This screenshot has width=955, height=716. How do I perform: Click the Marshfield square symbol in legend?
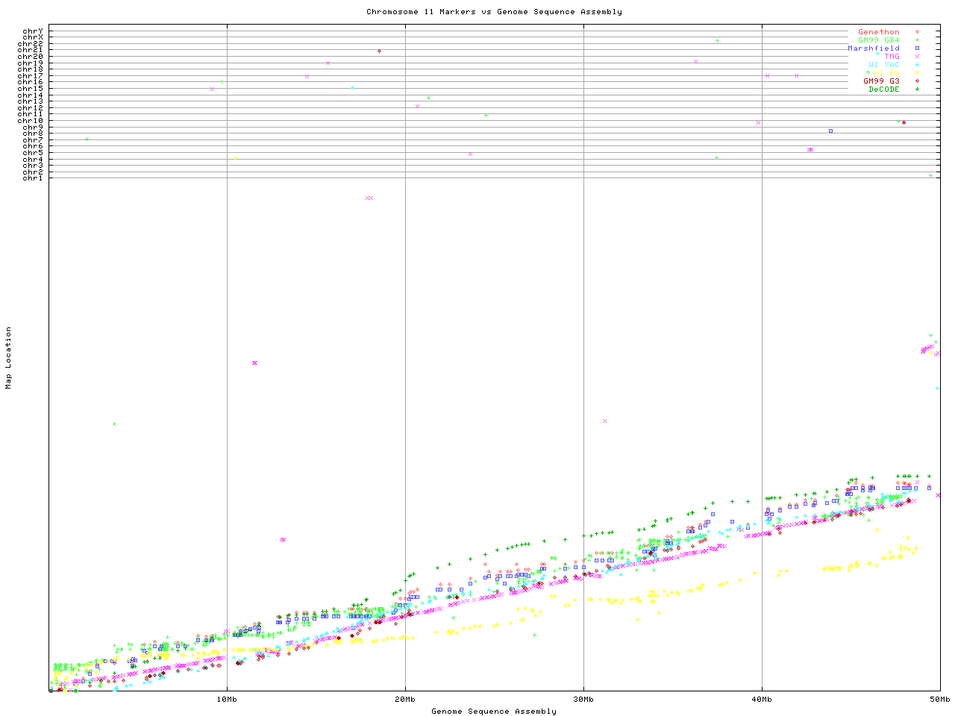[x=917, y=48]
